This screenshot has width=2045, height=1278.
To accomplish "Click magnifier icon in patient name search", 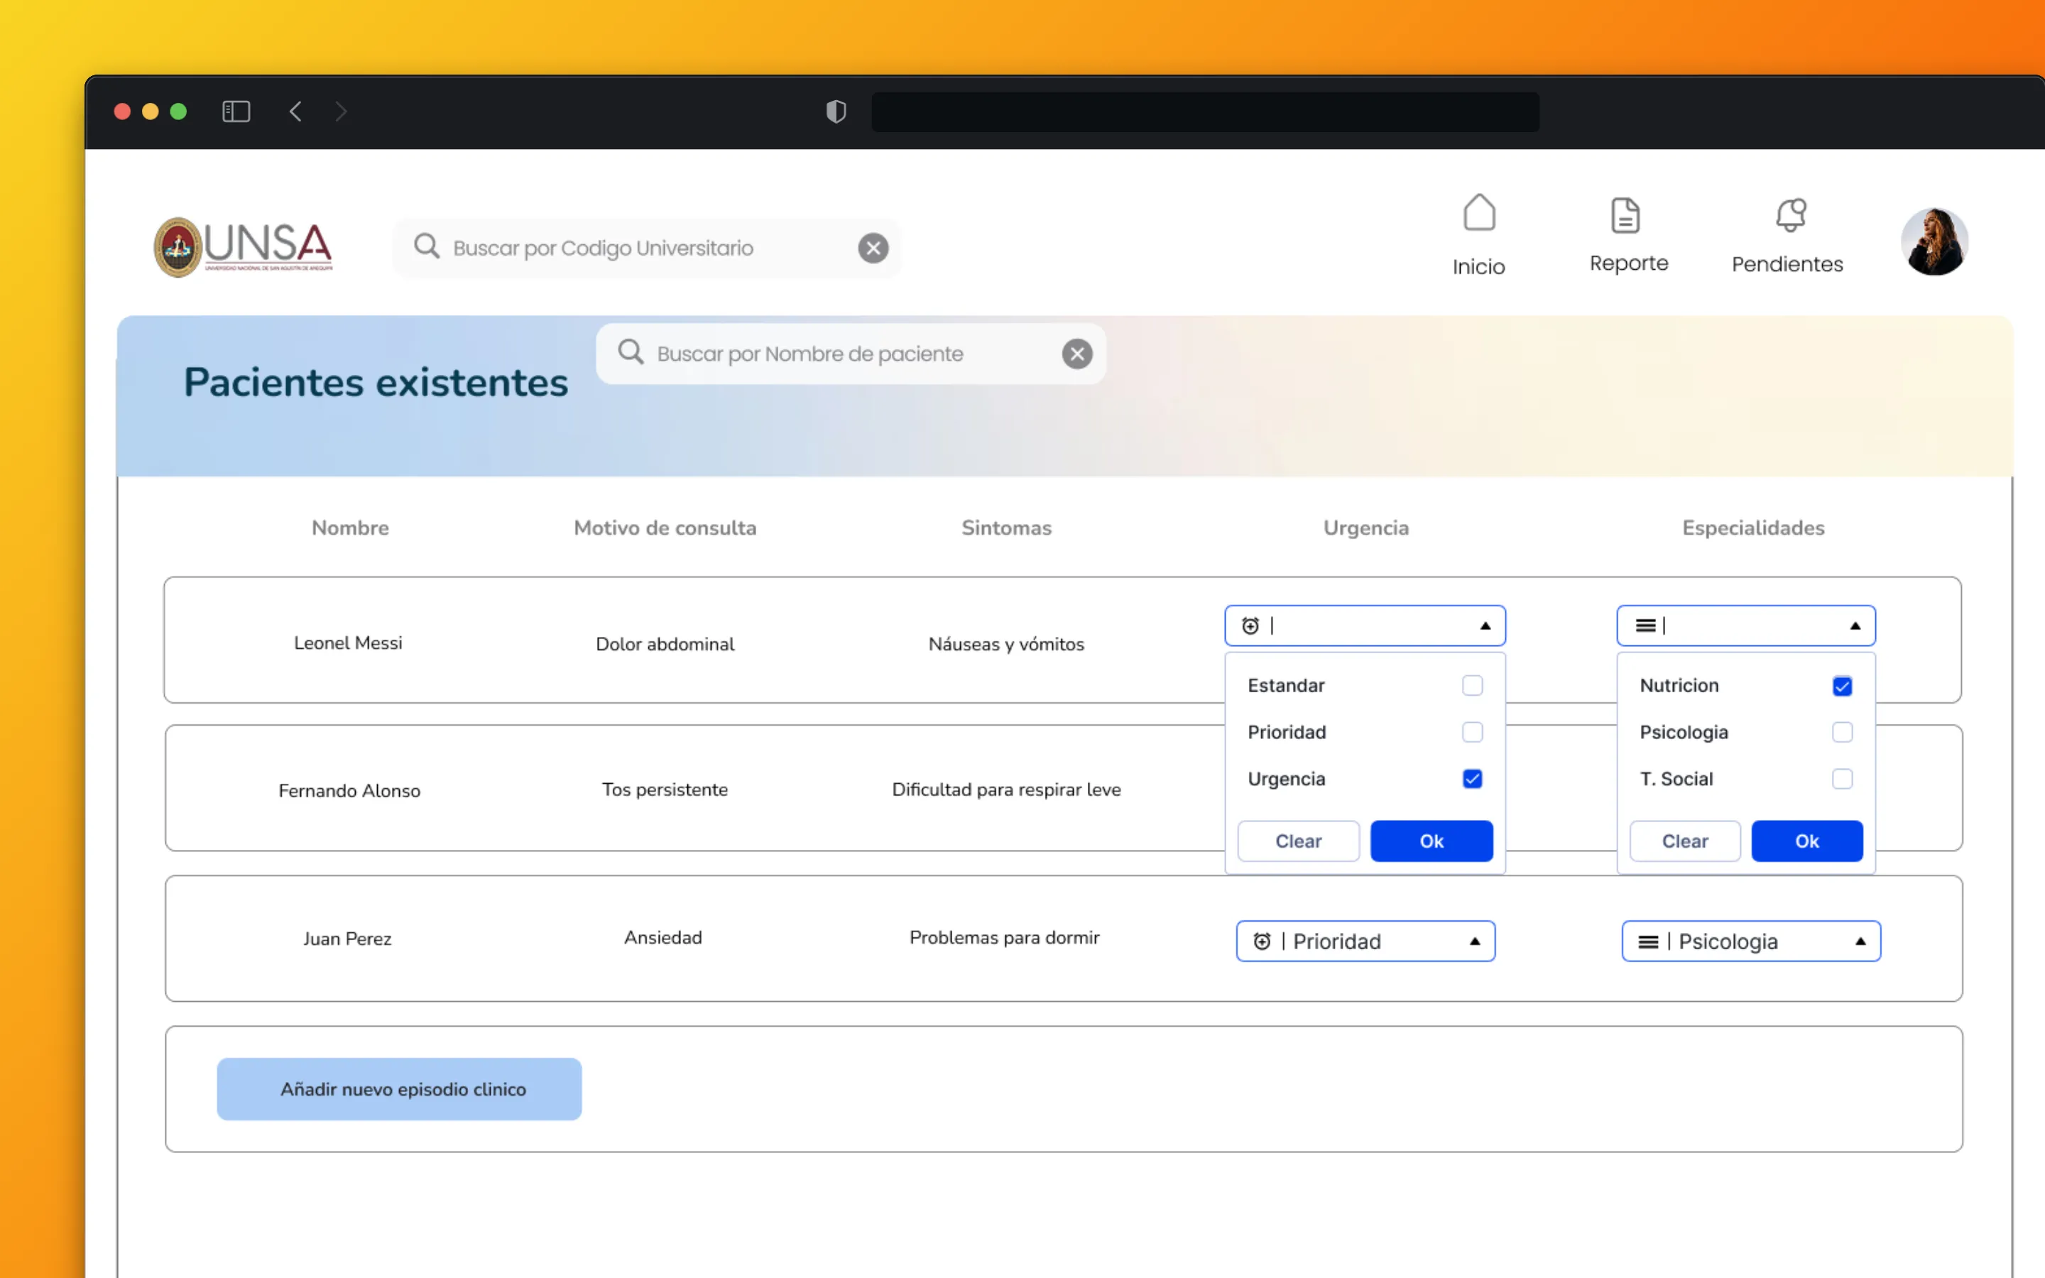I will click(631, 352).
